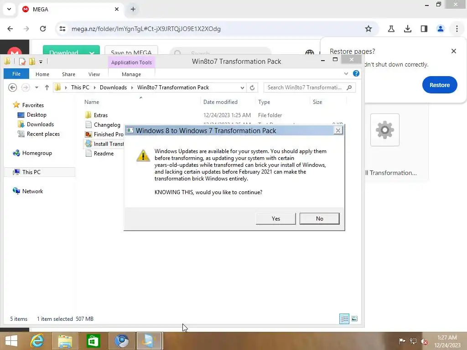Select the Readme file
This screenshot has height=350, width=467.
[99, 153]
